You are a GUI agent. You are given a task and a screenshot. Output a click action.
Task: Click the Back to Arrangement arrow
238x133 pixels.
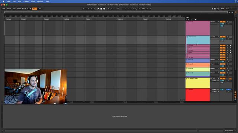pyautogui.click(x=83, y=9)
